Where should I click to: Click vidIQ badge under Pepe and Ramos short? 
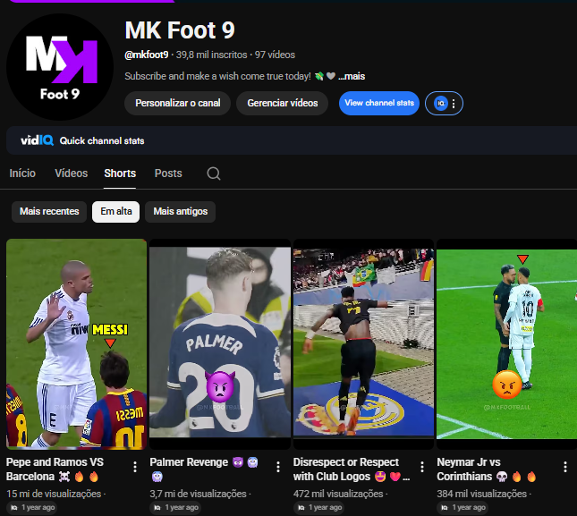(x=31, y=508)
